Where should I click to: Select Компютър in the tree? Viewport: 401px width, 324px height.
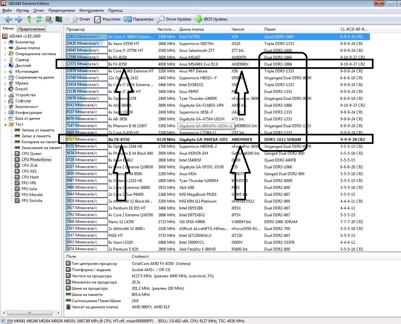[x=25, y=42]
